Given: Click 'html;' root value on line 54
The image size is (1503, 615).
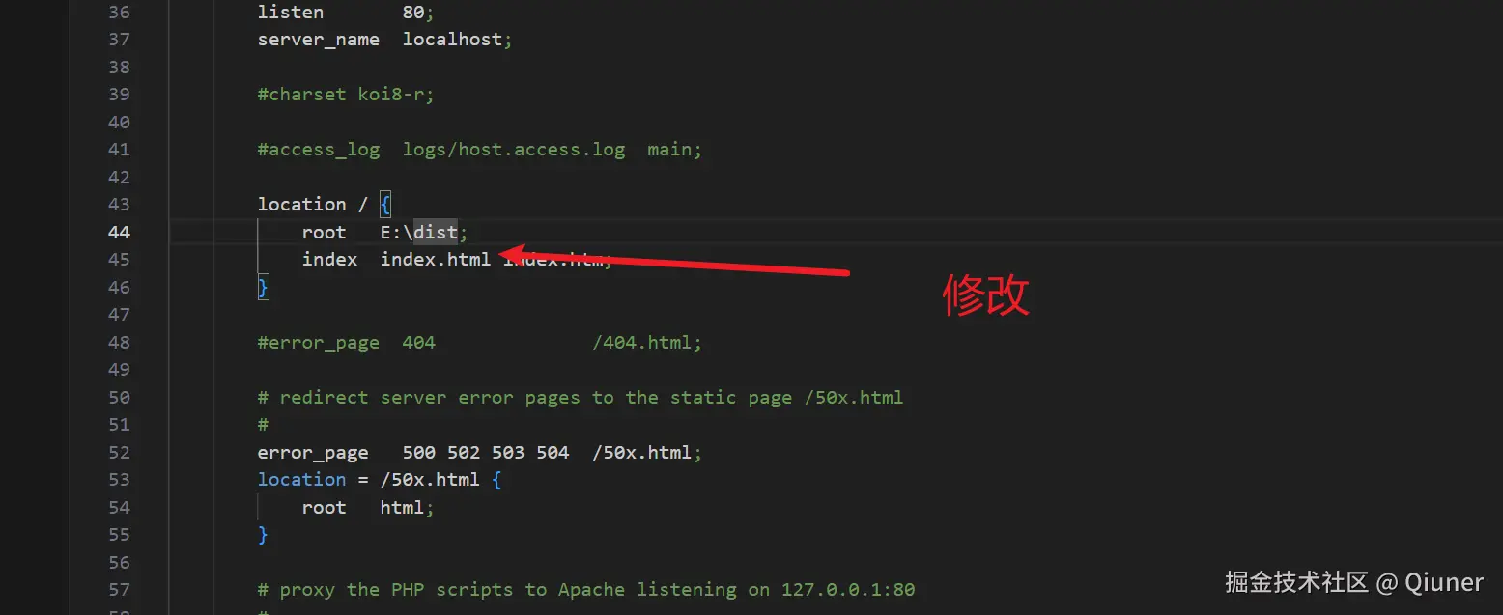Looking at the screenshot, I should click(407, 507).
